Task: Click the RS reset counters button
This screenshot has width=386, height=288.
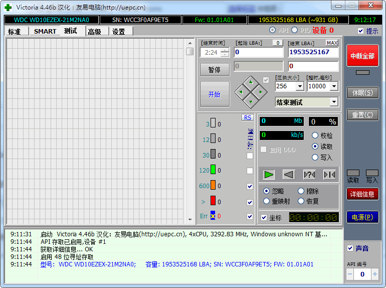Action: point(248,117)
